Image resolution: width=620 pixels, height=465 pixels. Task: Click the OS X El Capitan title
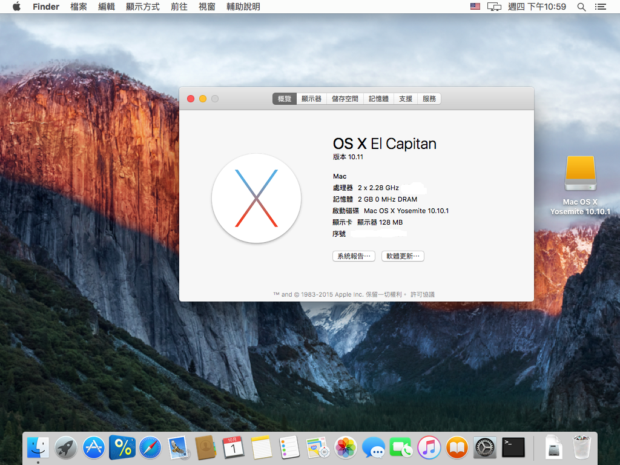(x=384, y=144)
